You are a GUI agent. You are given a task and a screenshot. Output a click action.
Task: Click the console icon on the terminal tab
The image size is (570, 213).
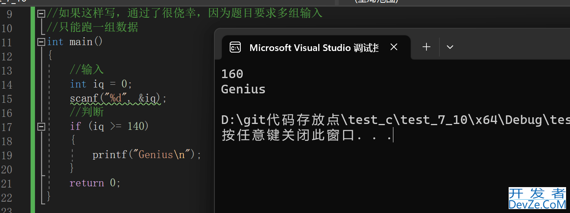tap(235, 47)
